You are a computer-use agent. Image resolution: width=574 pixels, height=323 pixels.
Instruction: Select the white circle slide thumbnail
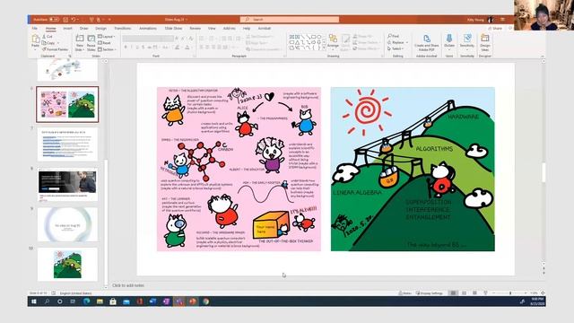point(67,224)
